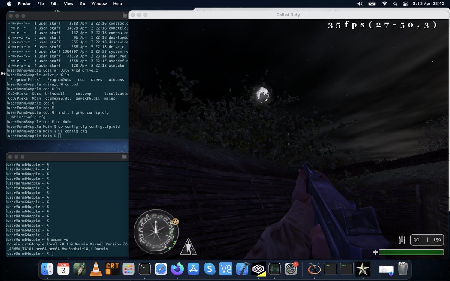The width and height of the screenshot is (450, 281).
Task: Click the 'Program Files' directory listing line
Action: (66, 79)
